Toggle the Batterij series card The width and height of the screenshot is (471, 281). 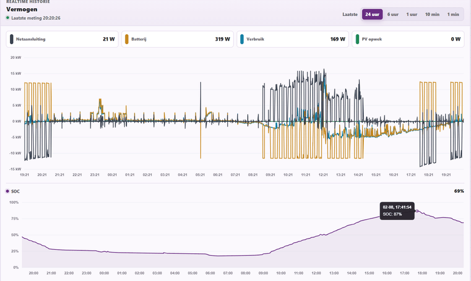tap(178, 39)
